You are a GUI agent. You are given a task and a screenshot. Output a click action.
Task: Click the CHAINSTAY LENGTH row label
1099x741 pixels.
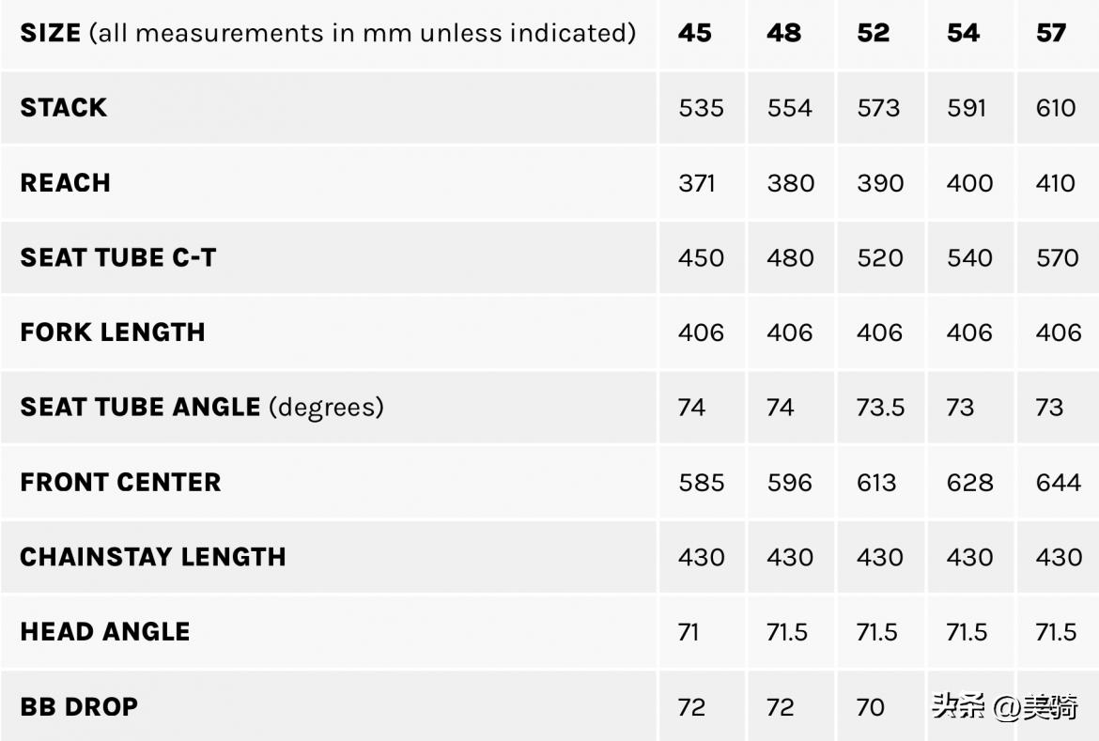(153, 557)
